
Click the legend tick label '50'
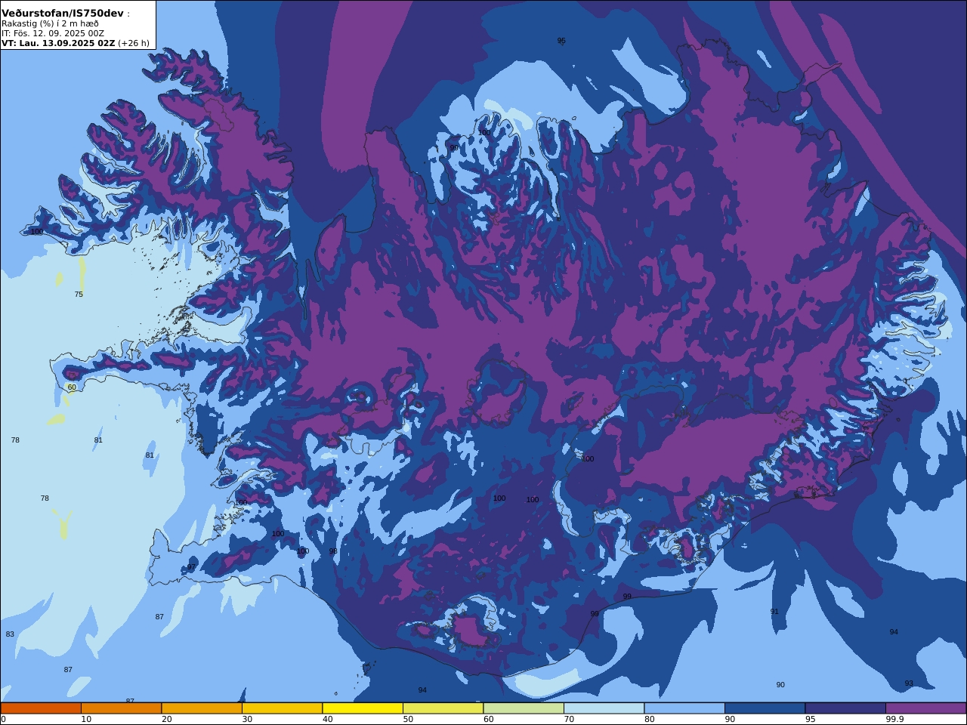pos(408,719)
